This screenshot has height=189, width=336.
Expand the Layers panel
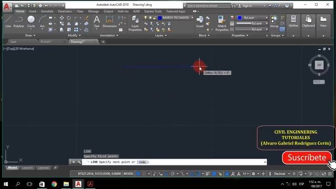[x=161, y=36]
